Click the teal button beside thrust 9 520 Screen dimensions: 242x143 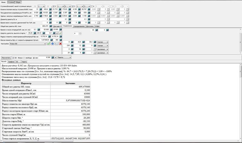click(41, 13)
